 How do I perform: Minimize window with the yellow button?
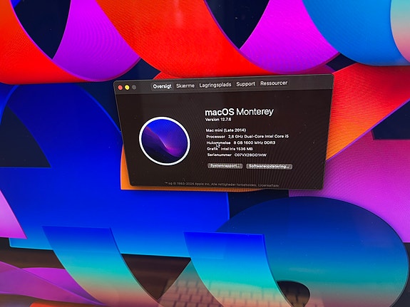127,88
